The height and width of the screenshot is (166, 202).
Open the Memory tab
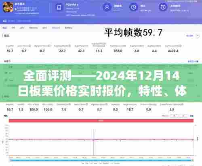(34, 28)
